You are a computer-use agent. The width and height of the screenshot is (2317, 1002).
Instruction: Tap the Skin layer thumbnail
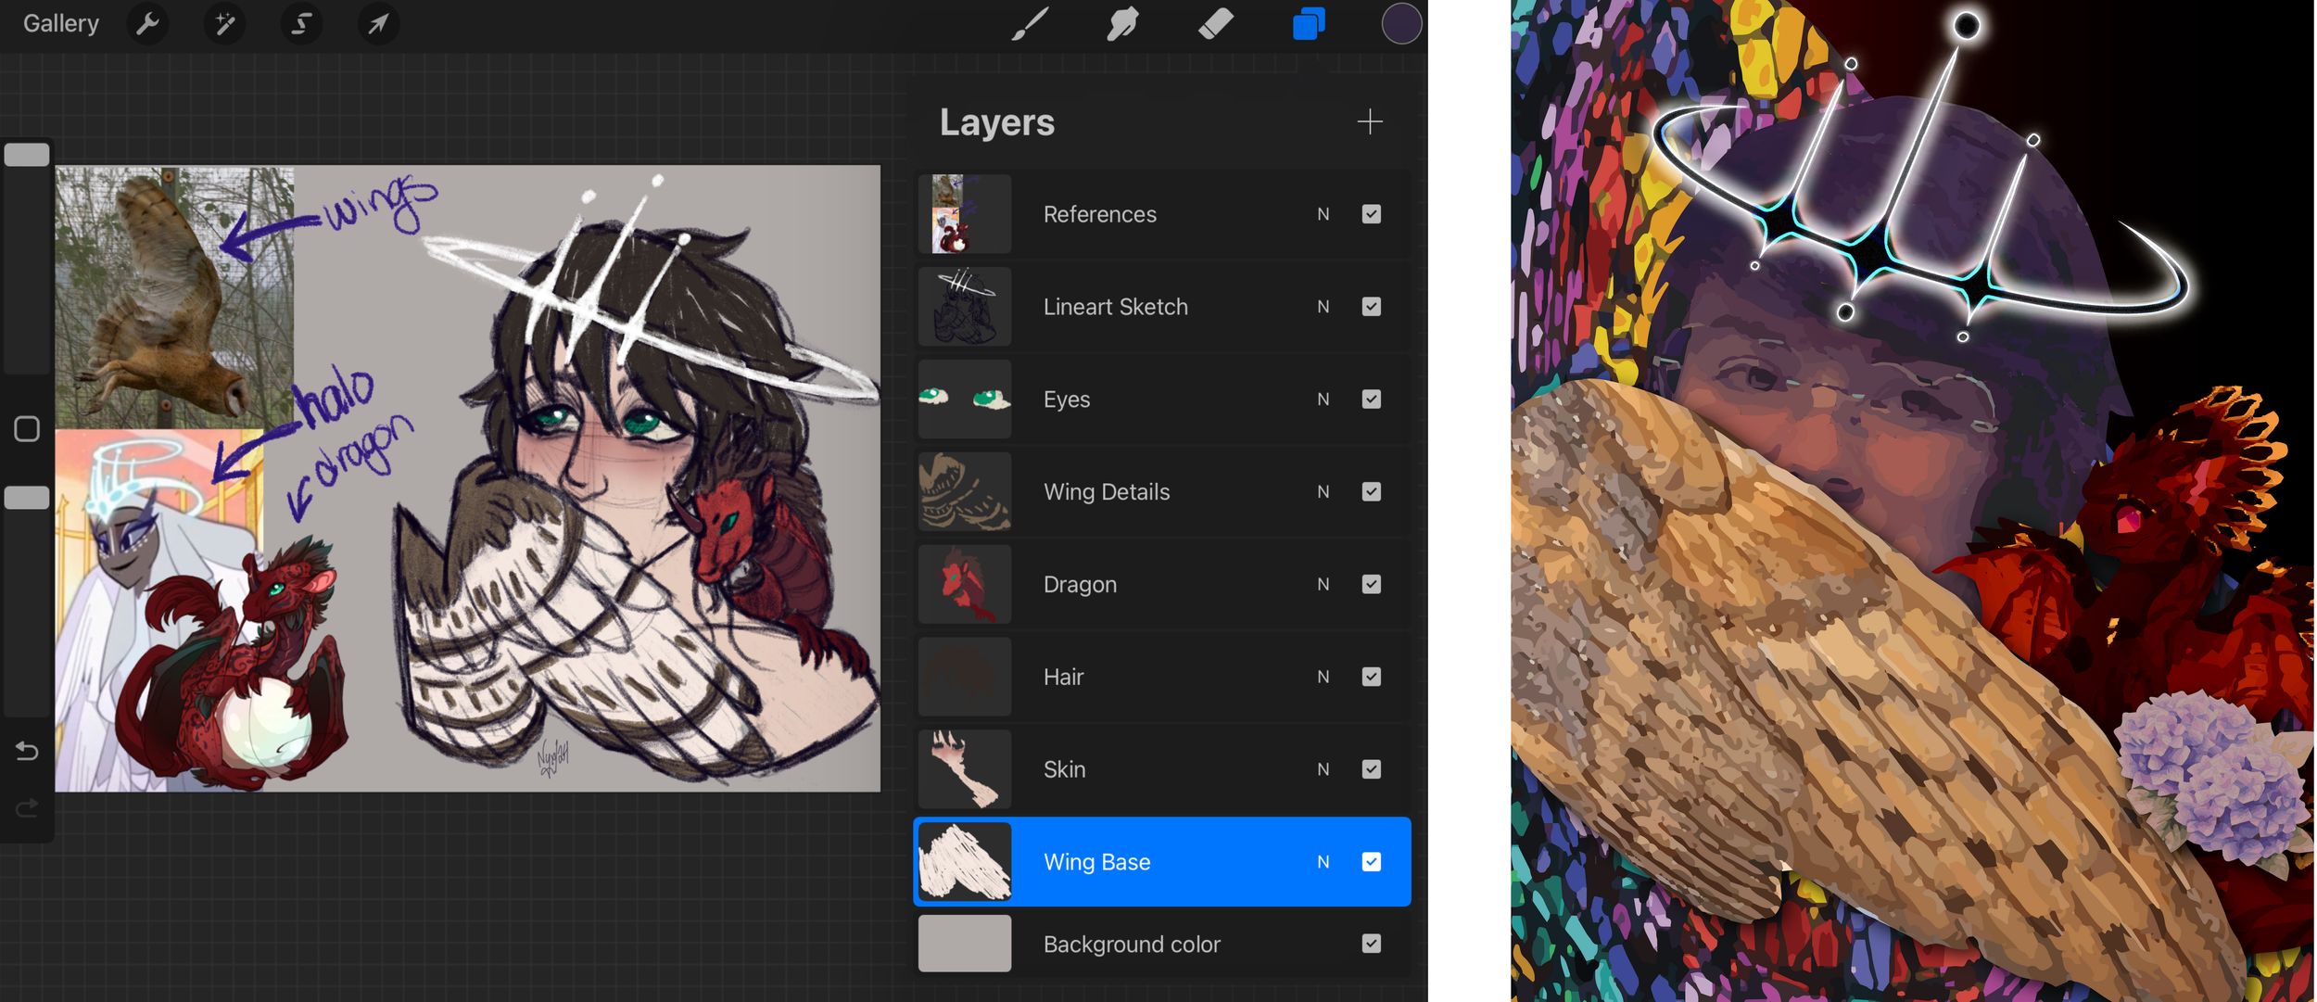click(x=964, y=769)
